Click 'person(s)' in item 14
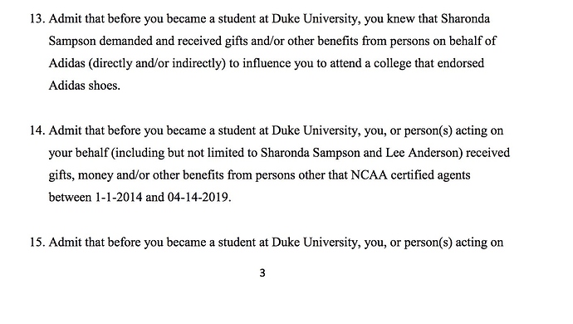The image size is (573, 324). click(x=429, y=131)
